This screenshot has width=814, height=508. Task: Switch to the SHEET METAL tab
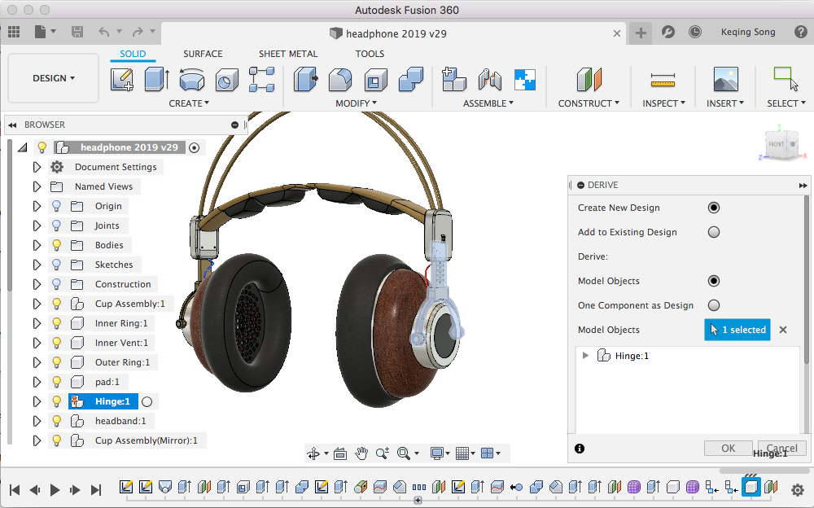pos(288,54)
